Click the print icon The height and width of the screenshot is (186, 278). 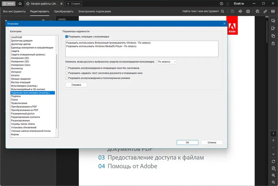coord(248,11)
